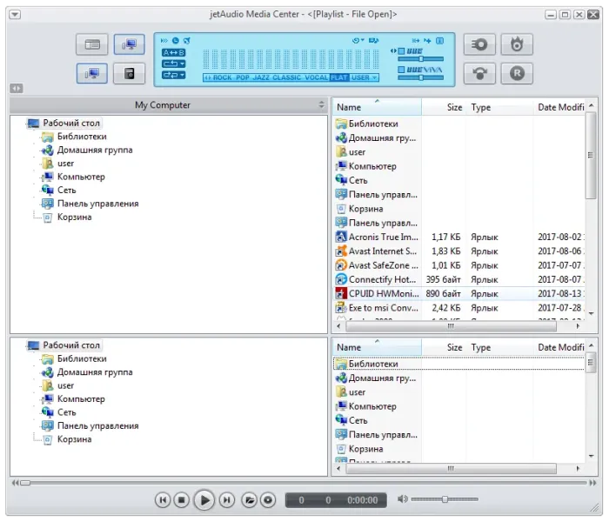609x522 pixels.
Task: Click the playback seek bar
Action: click(x=304, y=482)
